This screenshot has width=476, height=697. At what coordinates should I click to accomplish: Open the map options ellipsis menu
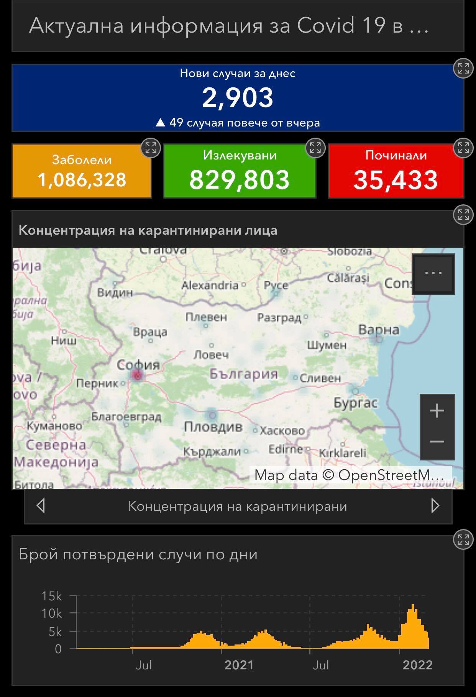point(433,273)
